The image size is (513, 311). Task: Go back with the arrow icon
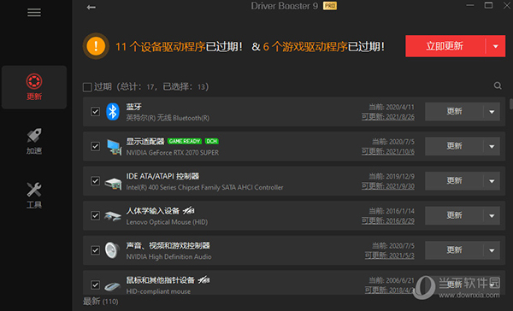(x=91, y=7)
